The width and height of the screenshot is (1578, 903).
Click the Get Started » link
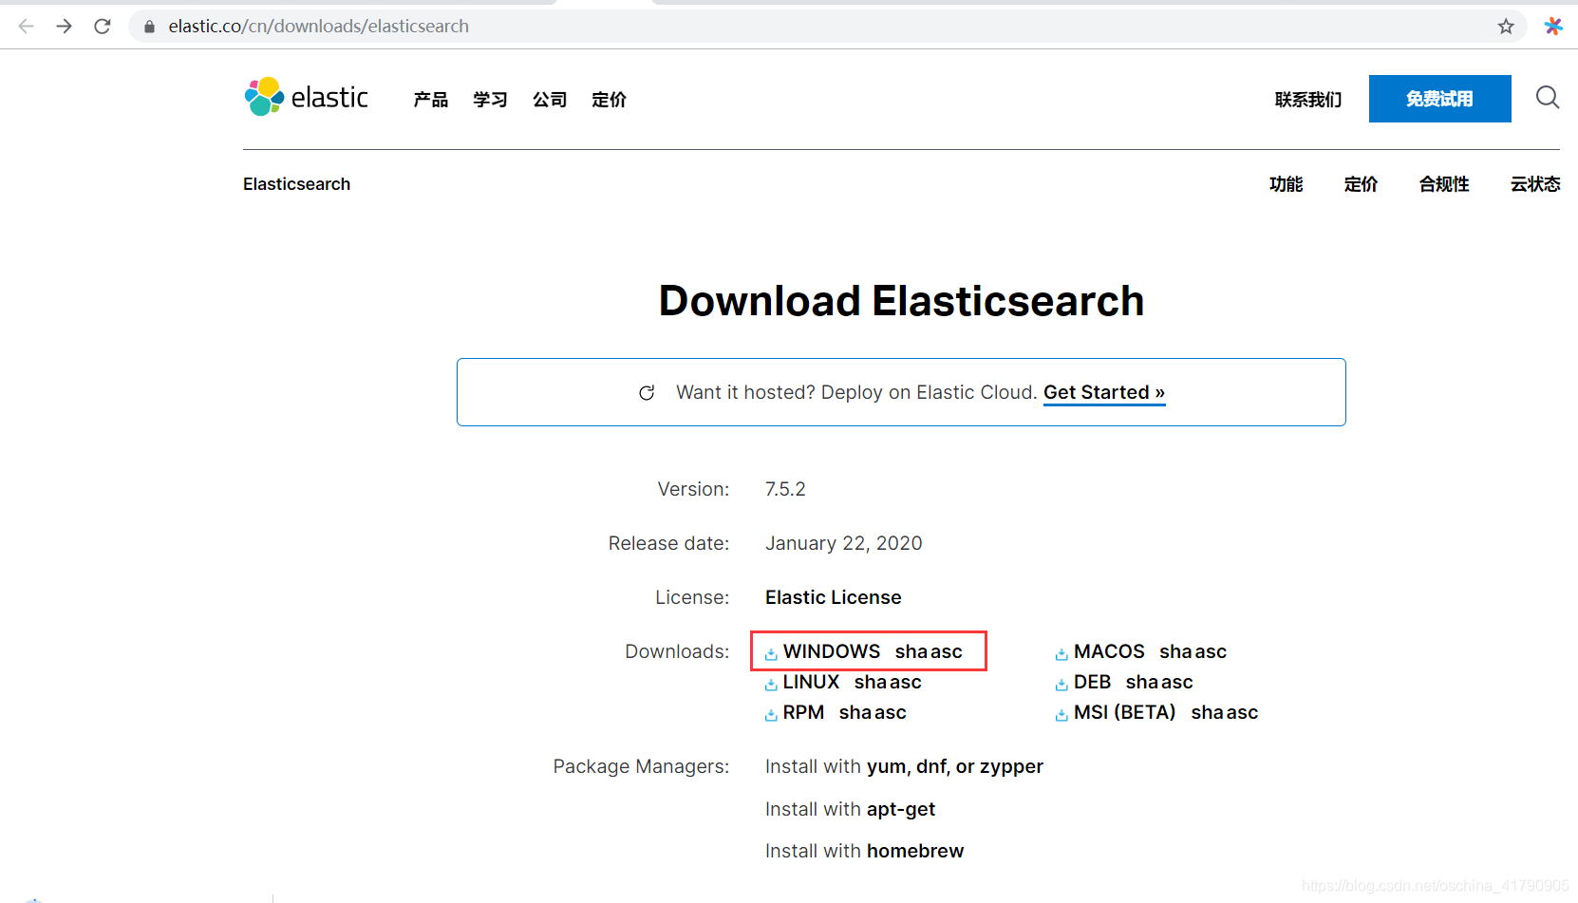coord(1104,392)
